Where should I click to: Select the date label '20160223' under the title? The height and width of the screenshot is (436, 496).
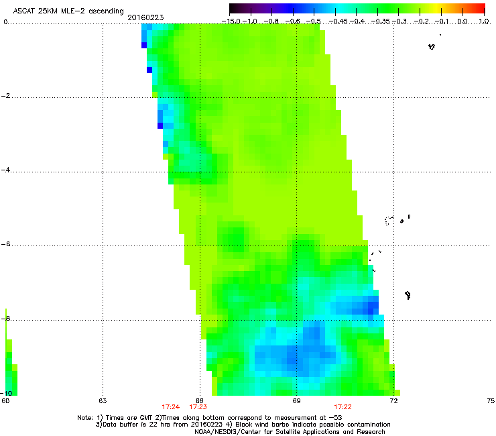point(145,17)
